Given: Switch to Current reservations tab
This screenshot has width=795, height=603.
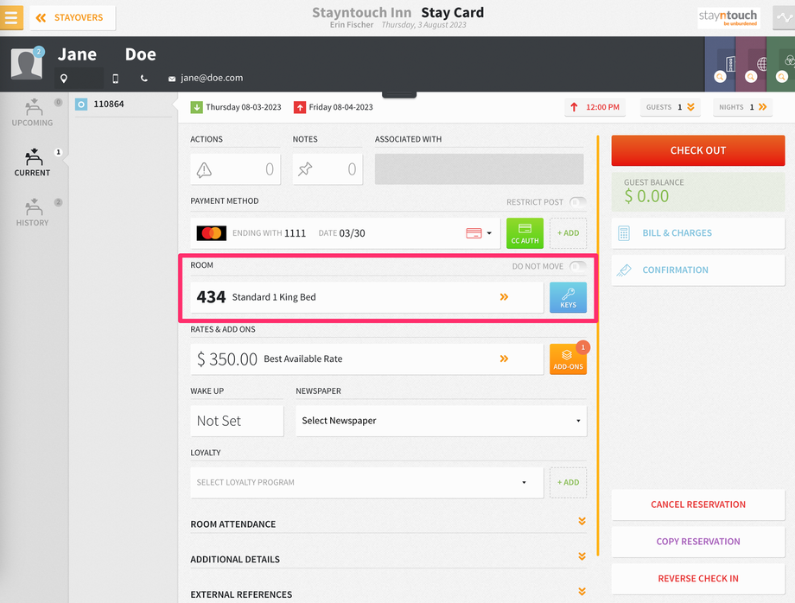Looking at the screenshot, I should [33, 162].
